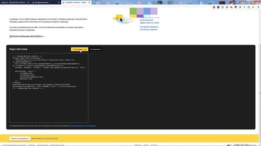
Task: Click the Задать вопрос footer link
Action: point(42,145)
